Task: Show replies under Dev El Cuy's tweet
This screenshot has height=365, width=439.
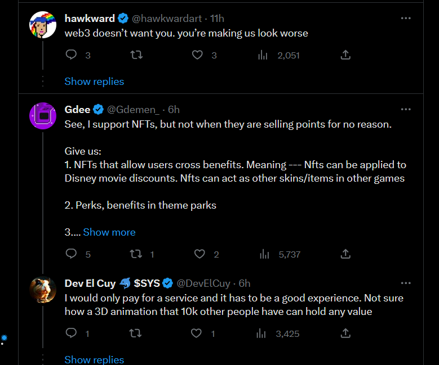Action: point(94,359)
